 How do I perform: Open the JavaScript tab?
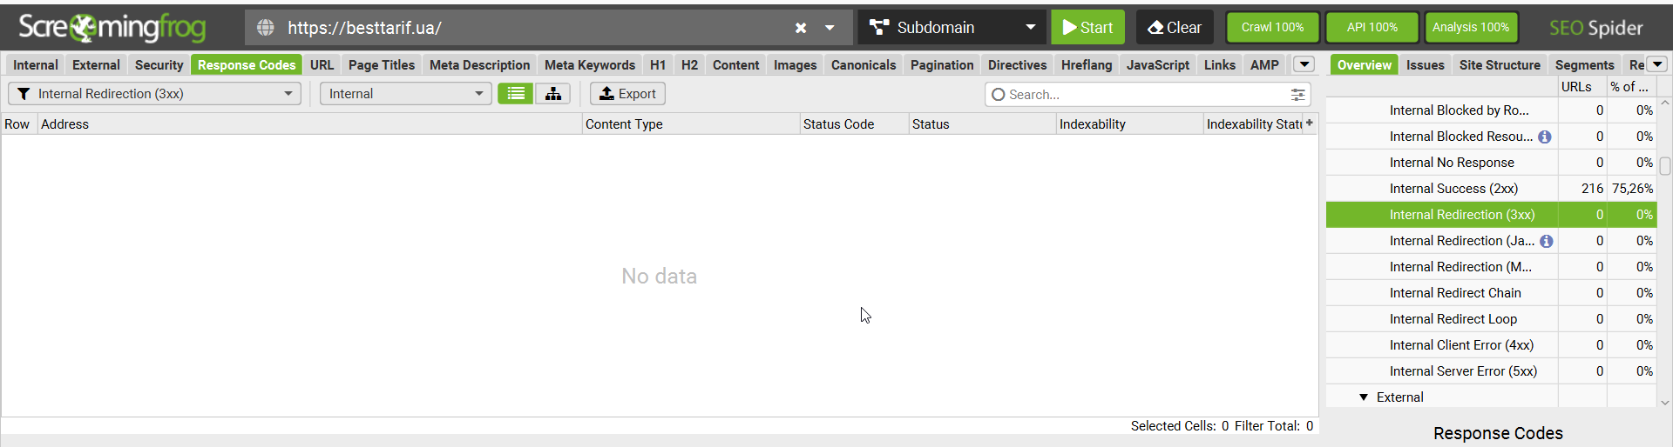point(1158,64)
